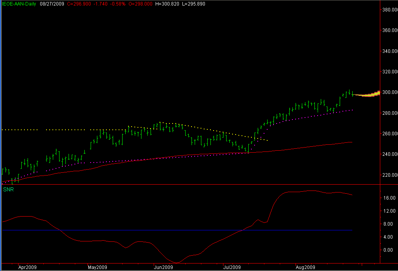Click the divider between price and SNR panes

pyautogui.click(x=189, y=185)
